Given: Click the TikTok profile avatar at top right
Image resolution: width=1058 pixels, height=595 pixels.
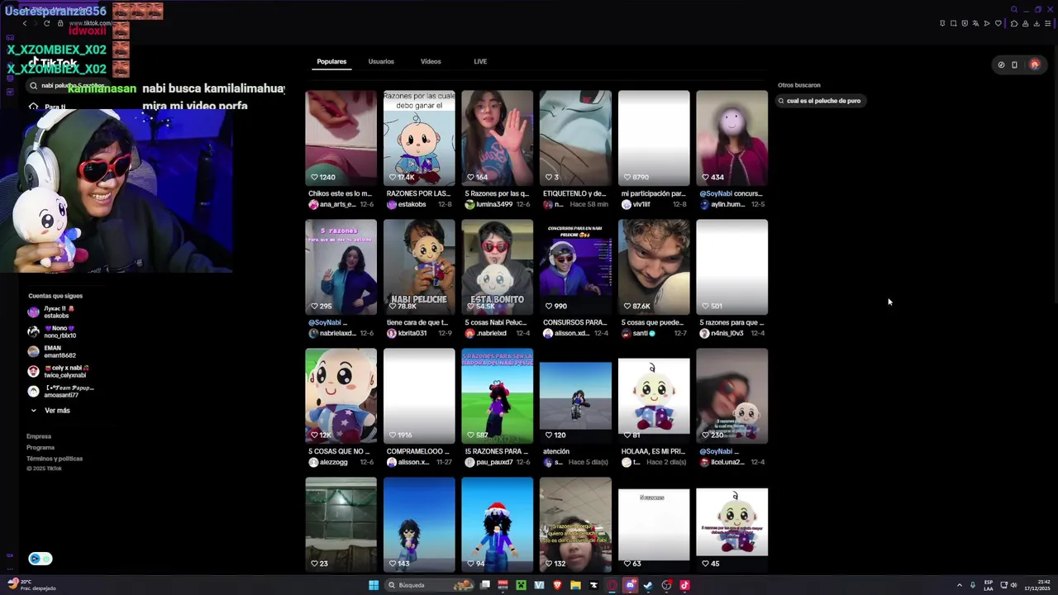Looking at the screenshot, I should 1035,64.
